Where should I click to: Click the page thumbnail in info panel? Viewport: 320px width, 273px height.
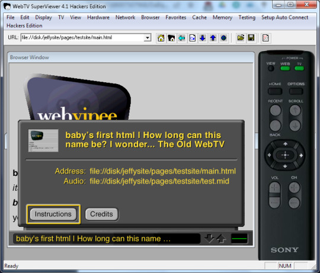tap(43, 140)
